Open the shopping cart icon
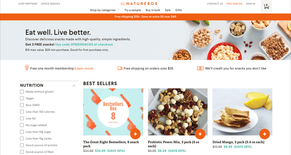 (x=266, y=7)
